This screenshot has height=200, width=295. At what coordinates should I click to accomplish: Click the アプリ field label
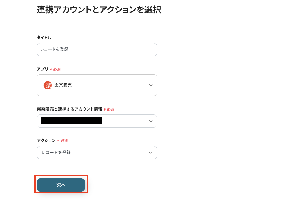[x=42, y=69]
